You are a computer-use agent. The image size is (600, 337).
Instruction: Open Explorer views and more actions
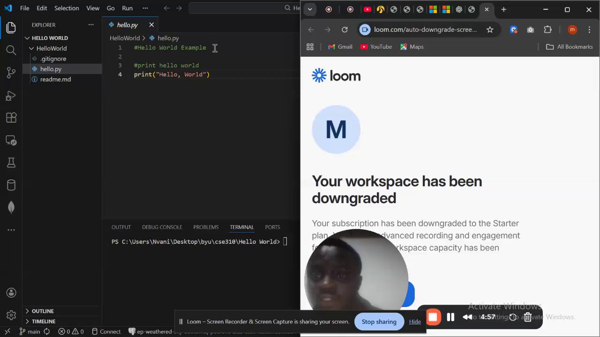pyautogui.click(x=91, y=25)
